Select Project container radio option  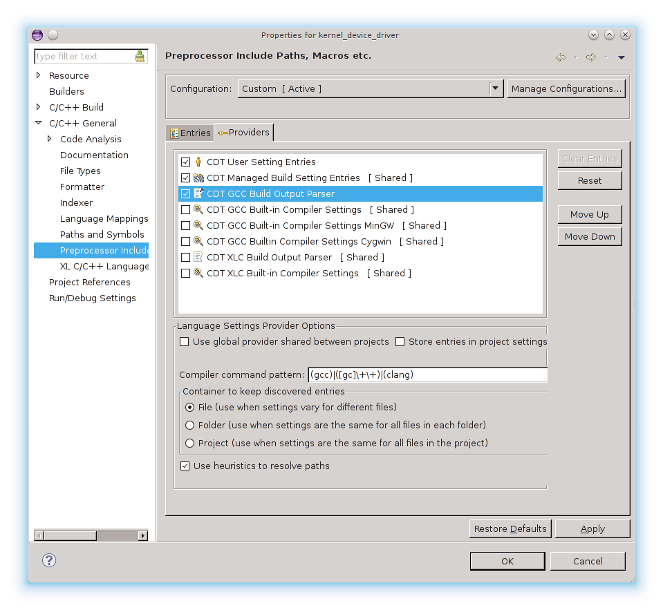point(190,443)
